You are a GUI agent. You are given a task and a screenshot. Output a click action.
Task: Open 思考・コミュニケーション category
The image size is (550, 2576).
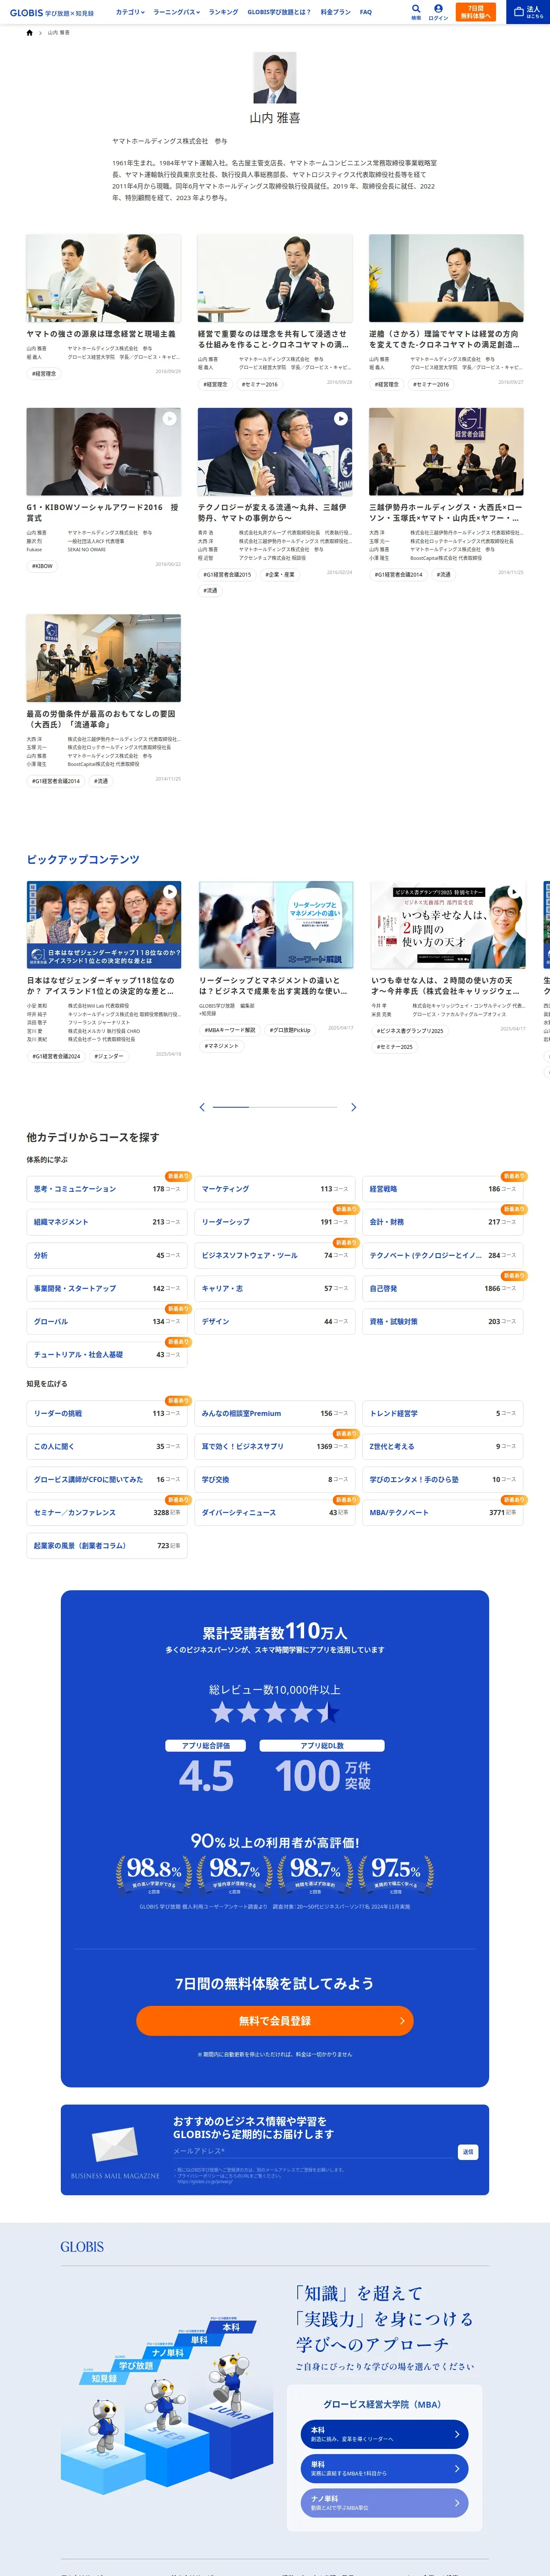click(x=107, y=1189)
